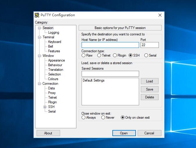
Task: Collapse the Window tree node
Action: [39, 56]
